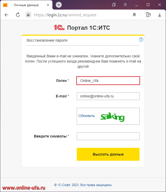Click the green captcha image
Screen dimensions: 166x192
click(112, 117)
